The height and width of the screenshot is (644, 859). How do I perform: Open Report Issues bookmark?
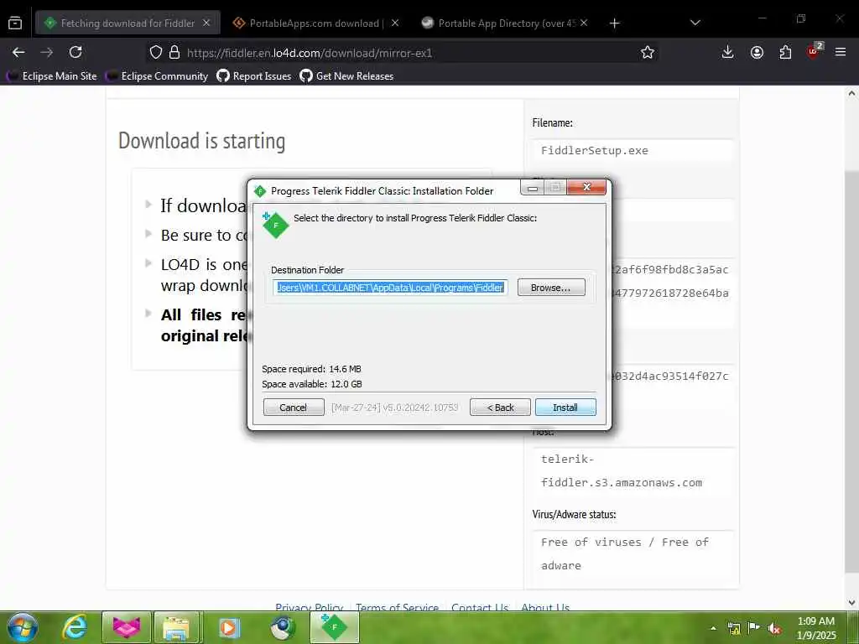click(x=254, y=76)
